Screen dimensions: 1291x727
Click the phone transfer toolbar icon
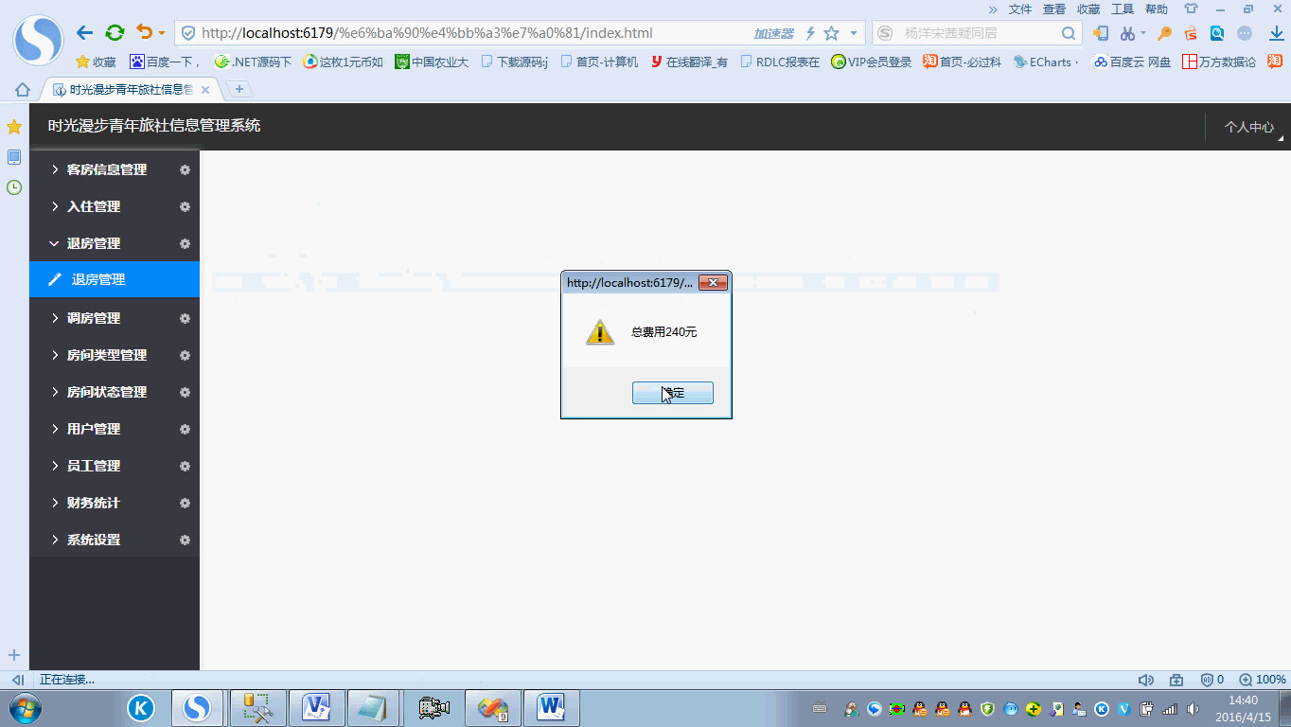[1101, 33]
